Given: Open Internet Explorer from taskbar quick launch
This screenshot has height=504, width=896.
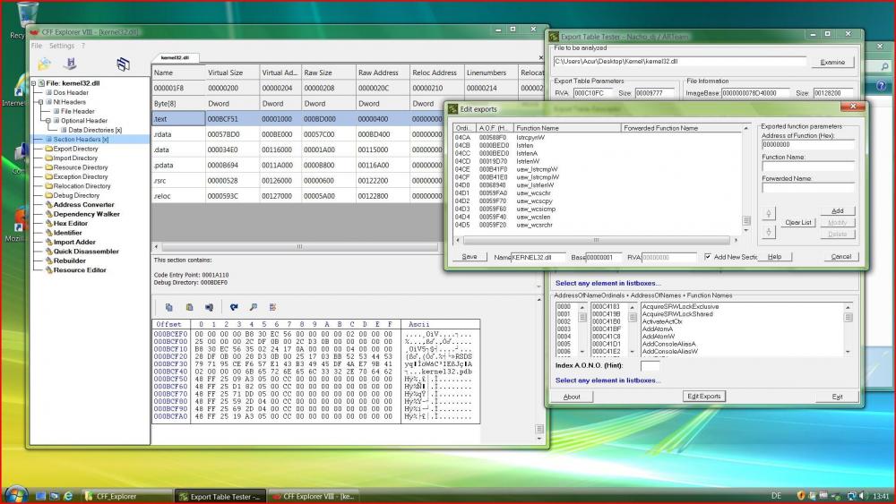Looking at the screenshot, I should click(68, 495).
